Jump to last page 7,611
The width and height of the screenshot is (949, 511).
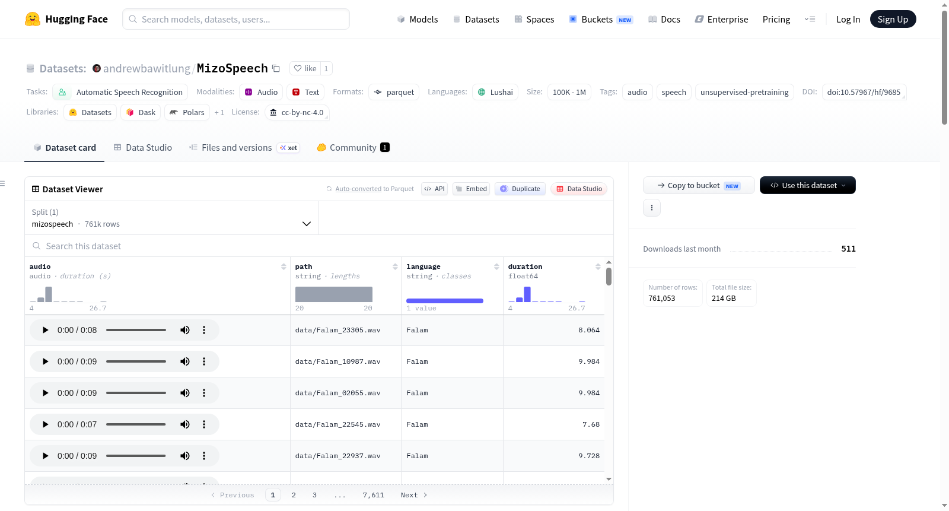pos(374,495)
